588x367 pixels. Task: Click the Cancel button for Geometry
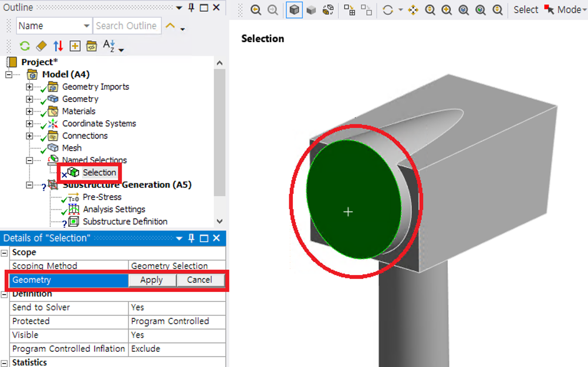[200, 280]
